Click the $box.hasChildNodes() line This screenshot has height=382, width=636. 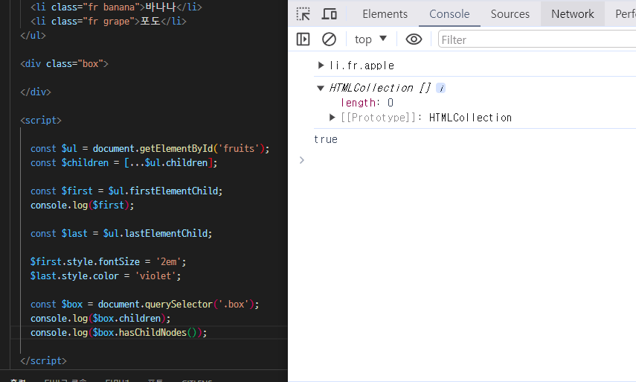tap(119, 332)
